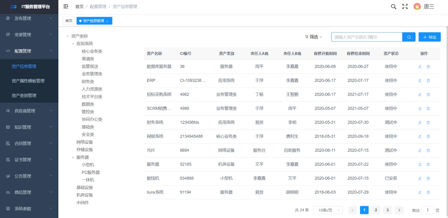Edit the 网银系统 asset row

coord(420,136)
